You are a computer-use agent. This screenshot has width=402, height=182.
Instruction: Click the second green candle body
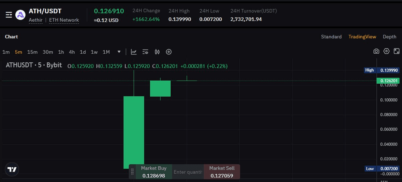tap(160, 89)
